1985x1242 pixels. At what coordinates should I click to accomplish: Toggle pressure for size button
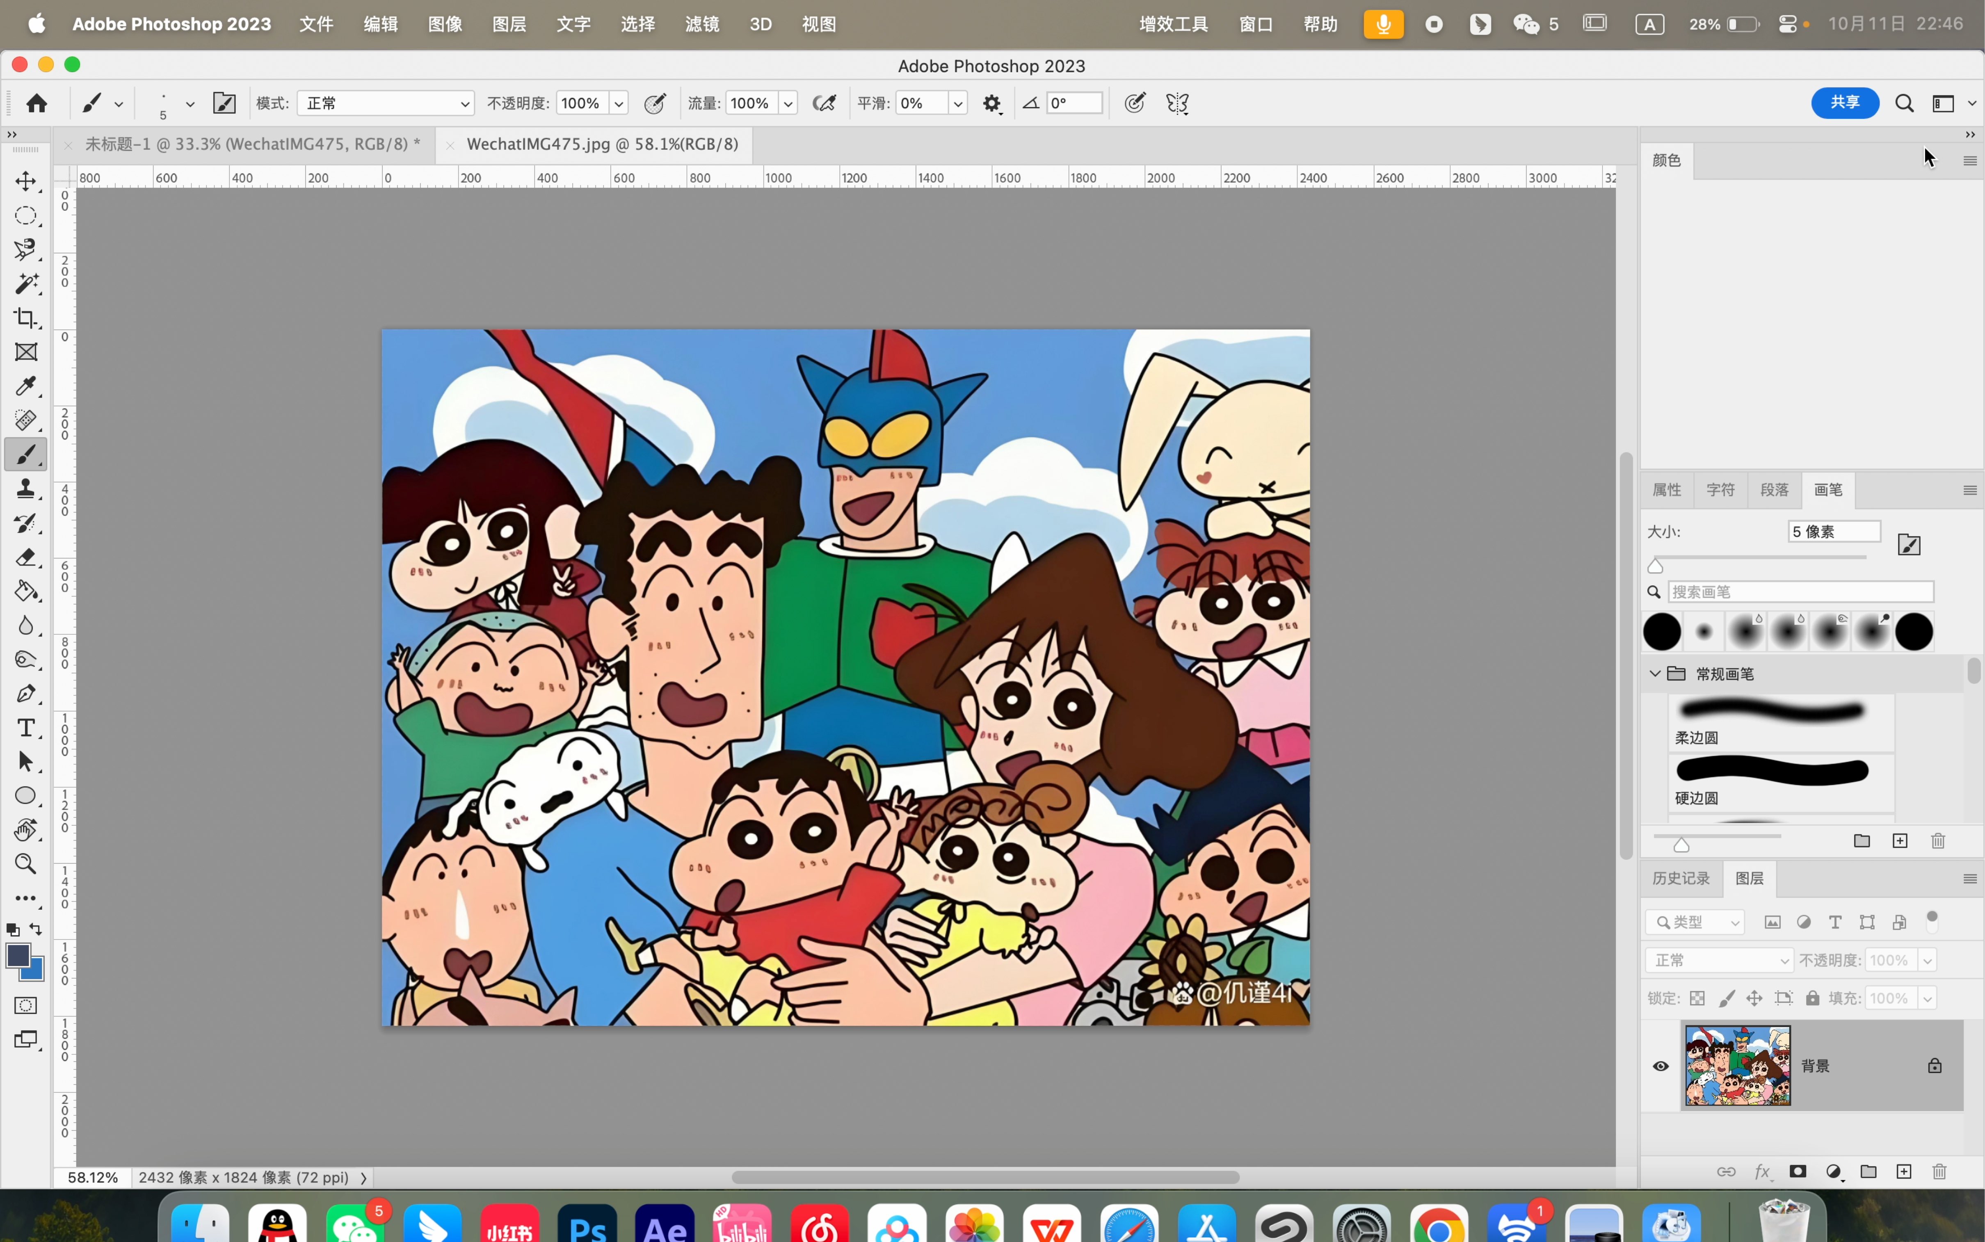pyautogui.click(x=1134, y=103)
